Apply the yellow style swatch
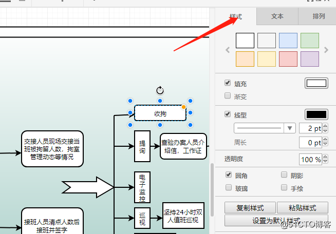 267,59
